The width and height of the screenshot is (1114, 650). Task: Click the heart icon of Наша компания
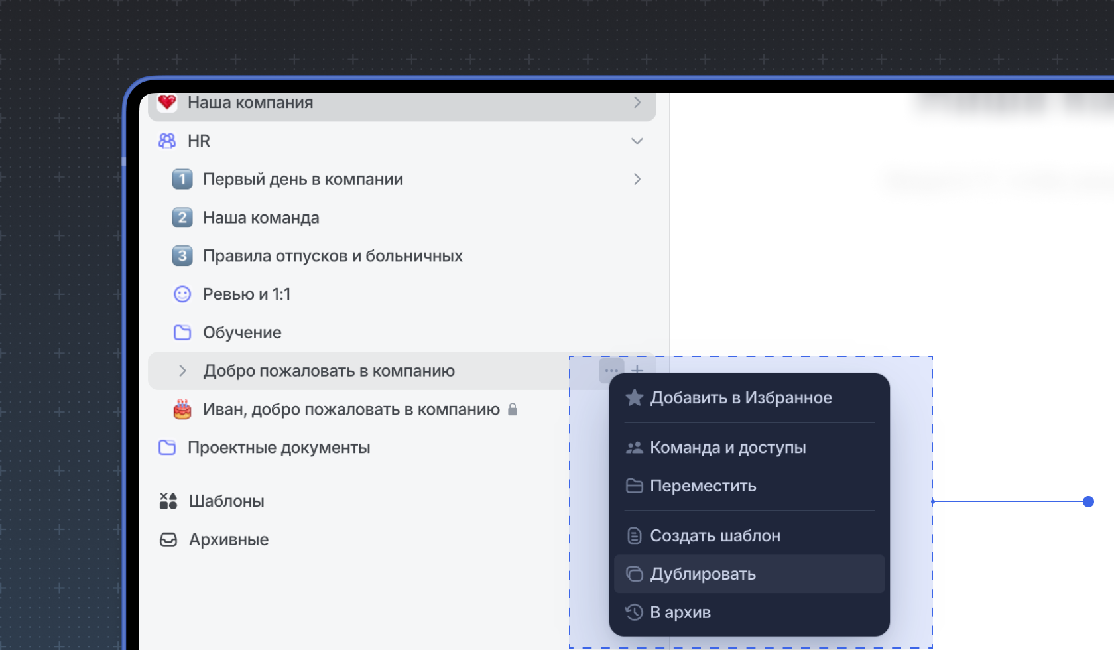tap(167, 103)
